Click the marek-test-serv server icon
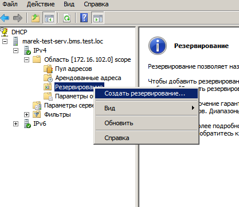The image size is (239, 207). click(x=15, y=41)
